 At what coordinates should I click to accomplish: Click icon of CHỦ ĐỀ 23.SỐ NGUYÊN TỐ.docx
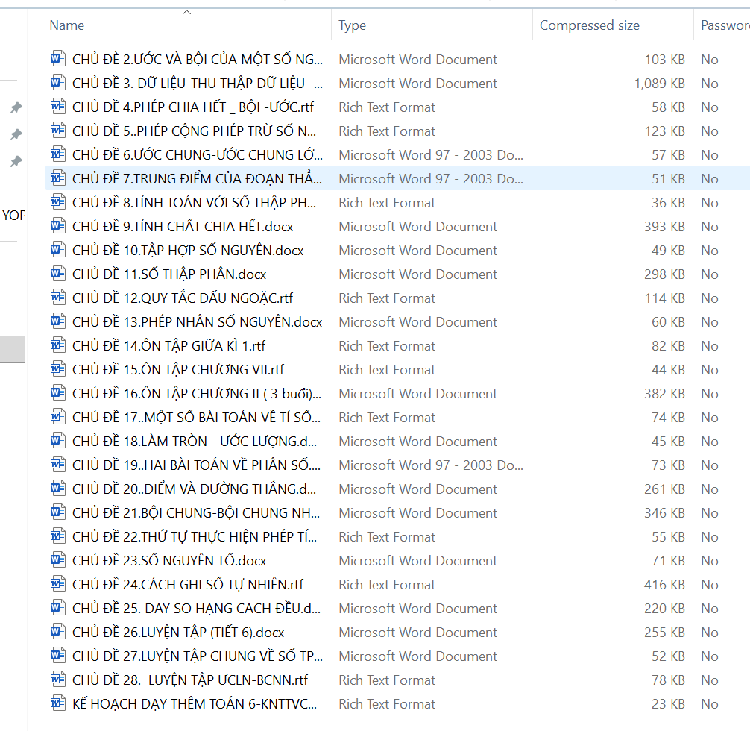point(58,560)
